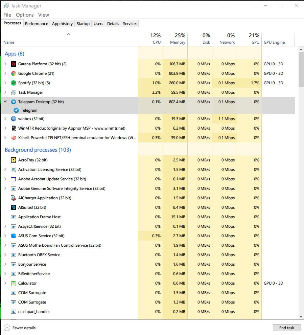Click the Xshell process icon
The width and height of the screenshot is (304, 335).
click(14, 138)
